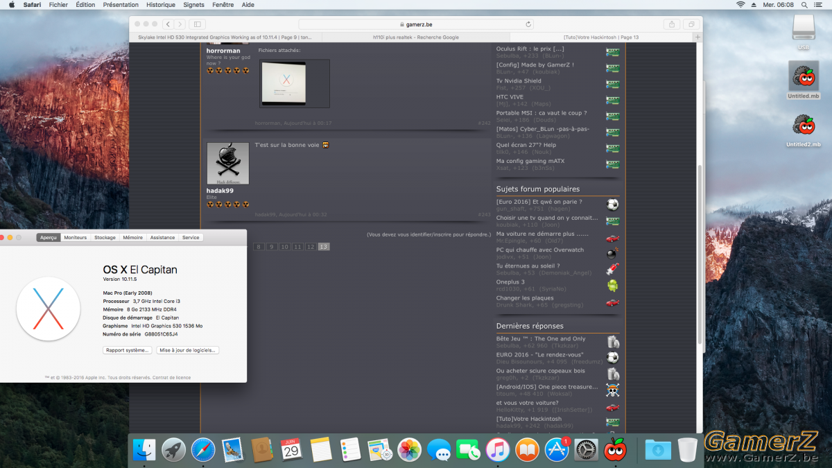Screen dimensions: 832x468
Task: Open Trash in the Dock
Action: pyautogui.click(x=687, y=450)
